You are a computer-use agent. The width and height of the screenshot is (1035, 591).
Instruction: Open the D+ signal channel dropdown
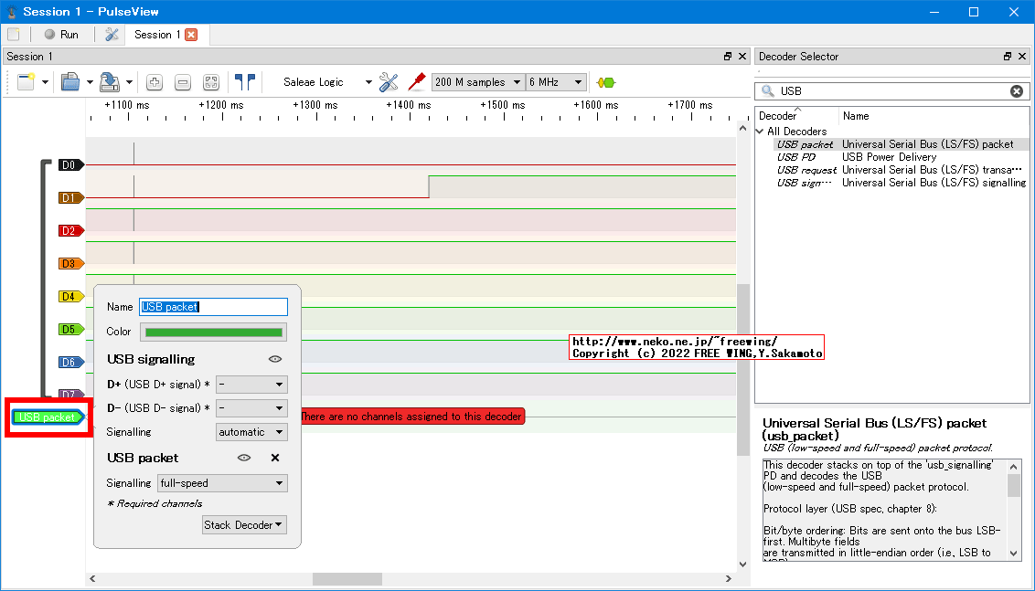[x=251, y=384]
